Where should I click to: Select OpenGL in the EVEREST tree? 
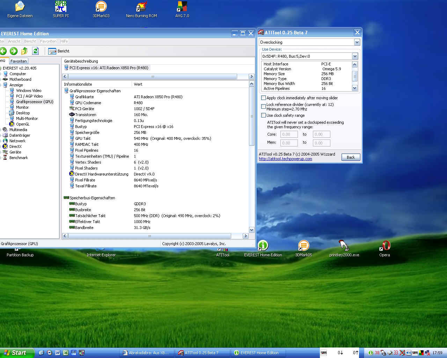[23, 124]
